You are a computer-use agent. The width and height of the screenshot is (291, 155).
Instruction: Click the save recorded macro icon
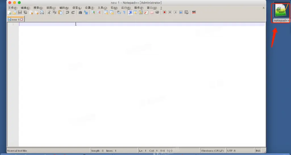pos(186,12)
